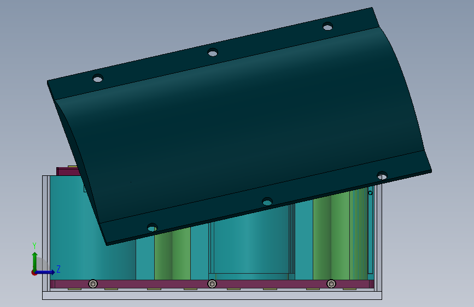The height and width of the screenshot is (307, 474).
Task: Select the left hole on cover's upper flange
Action: coord(98,78)
